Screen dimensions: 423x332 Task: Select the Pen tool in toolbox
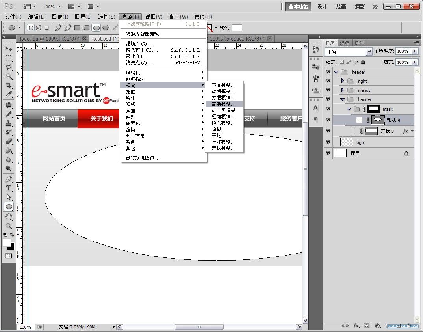point(9,179)
